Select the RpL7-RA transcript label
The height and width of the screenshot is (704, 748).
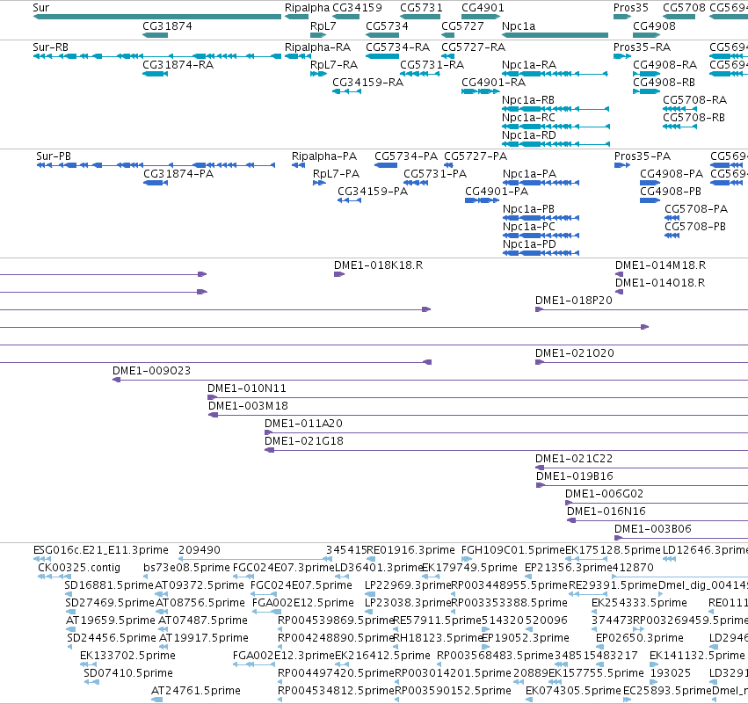tap(334, 64)
